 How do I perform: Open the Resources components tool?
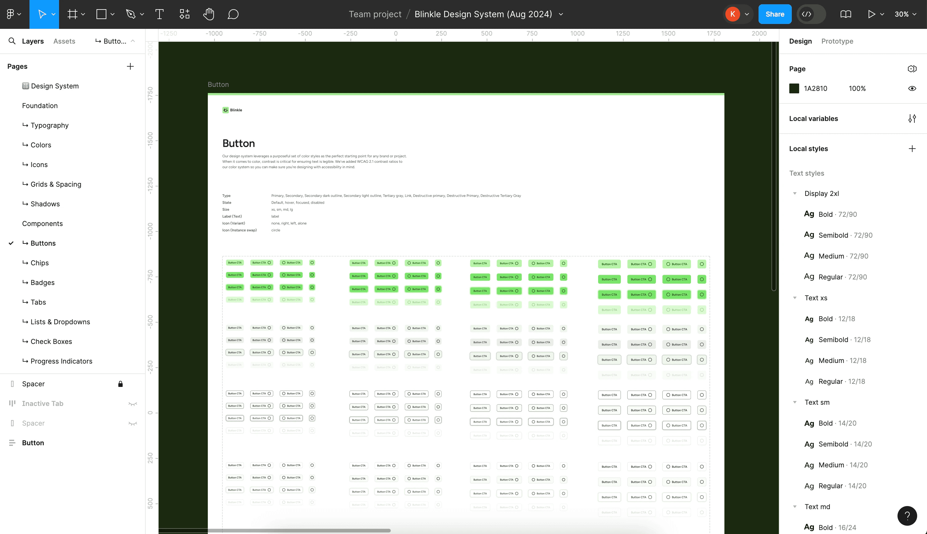(x=184, y=14)
